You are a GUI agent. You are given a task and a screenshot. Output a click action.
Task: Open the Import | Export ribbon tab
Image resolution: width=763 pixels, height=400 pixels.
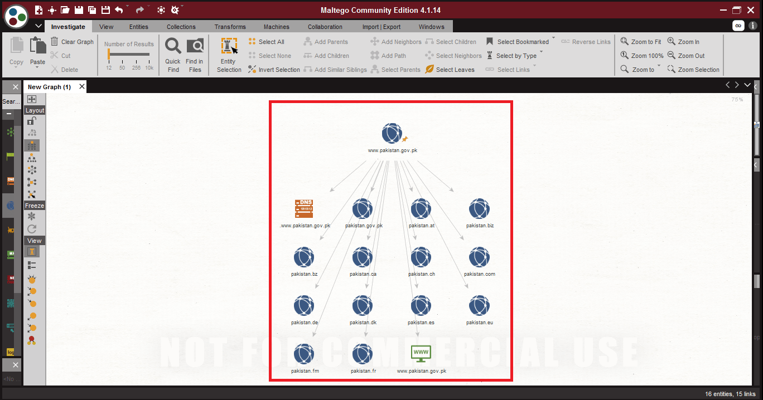[381, 27]
